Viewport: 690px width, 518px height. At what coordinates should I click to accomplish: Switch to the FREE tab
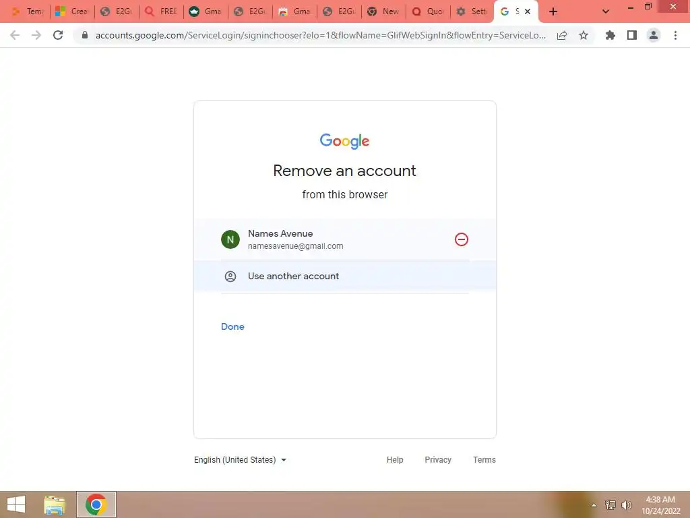click(161, 11)
